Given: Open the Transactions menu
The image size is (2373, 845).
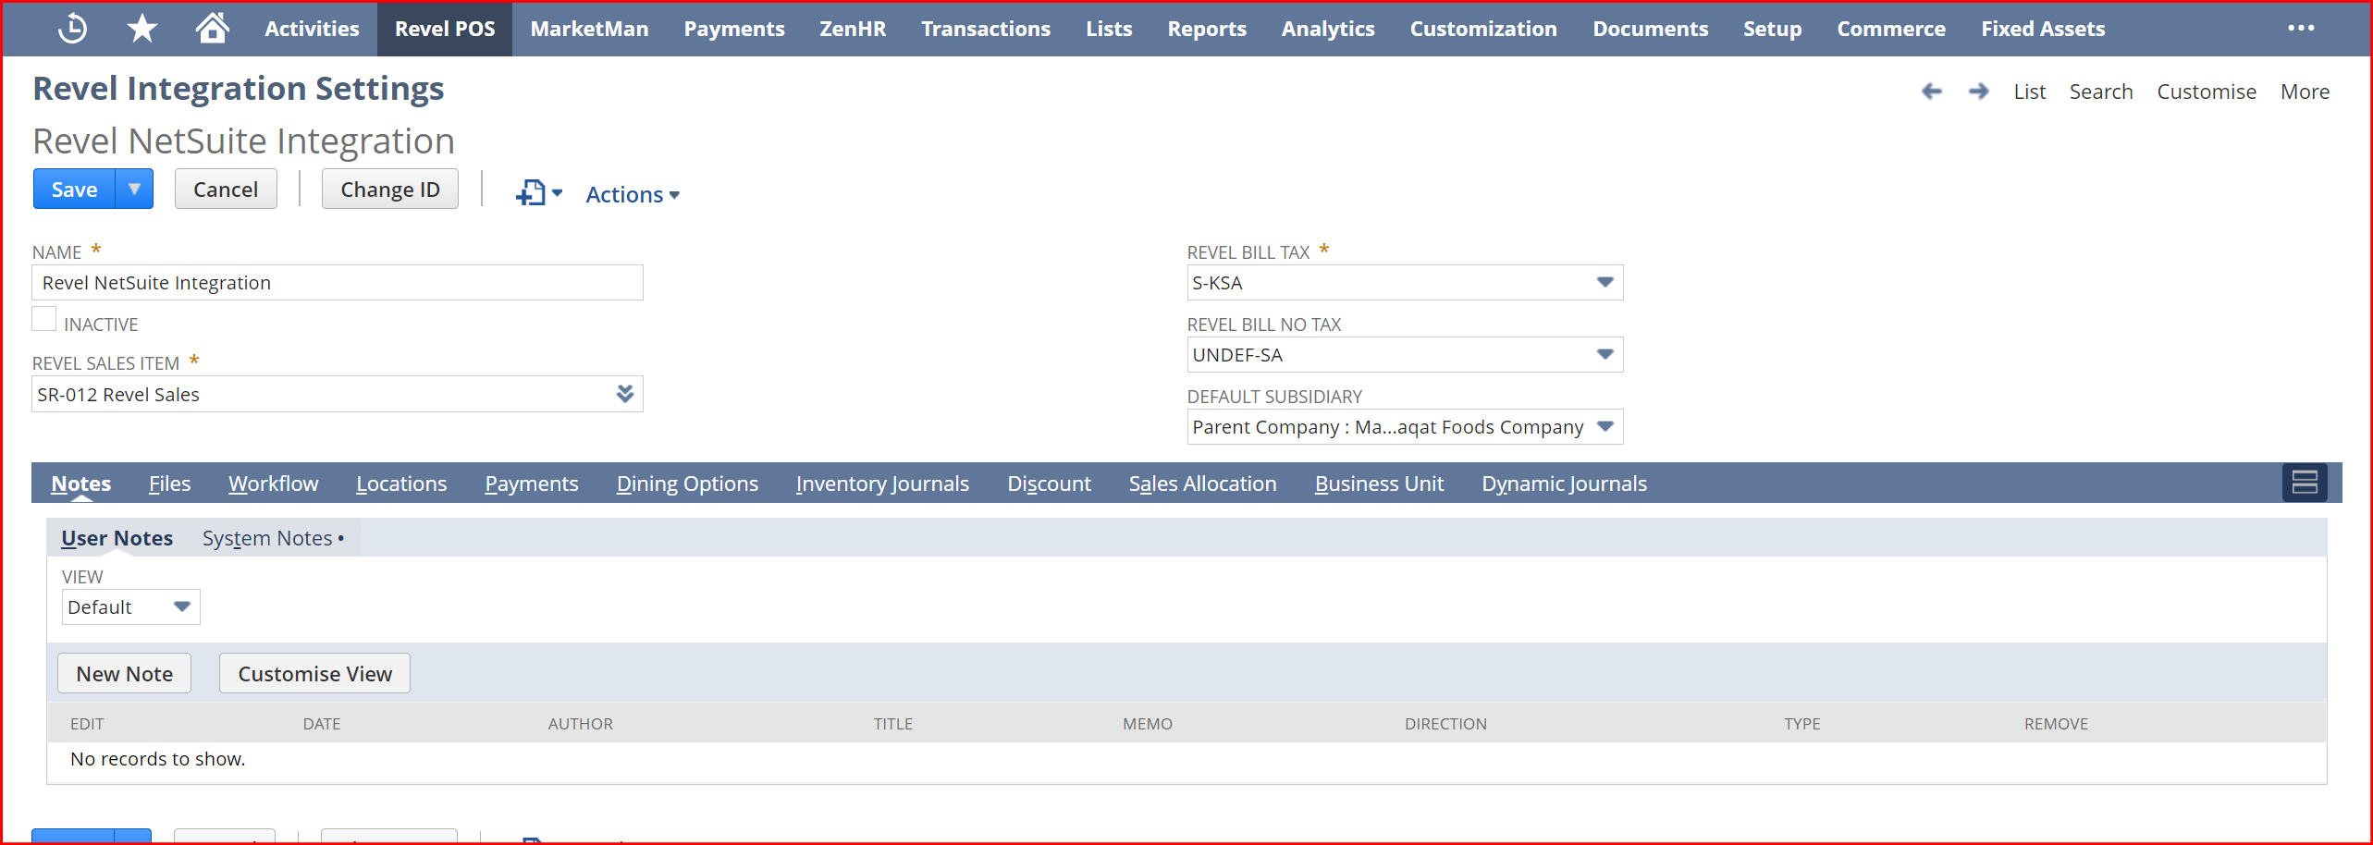Looking at the screenshot, I should [986, 29].
